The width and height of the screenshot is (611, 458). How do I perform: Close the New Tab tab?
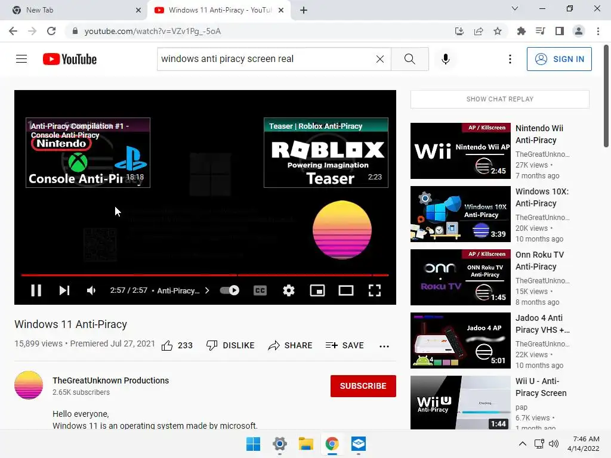pyautogui.click(x=138, y=10)
